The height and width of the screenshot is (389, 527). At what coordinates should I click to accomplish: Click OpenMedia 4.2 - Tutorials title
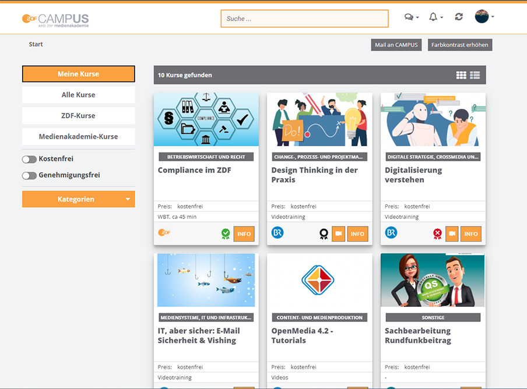pyautogui.click(x=302, y=335)
